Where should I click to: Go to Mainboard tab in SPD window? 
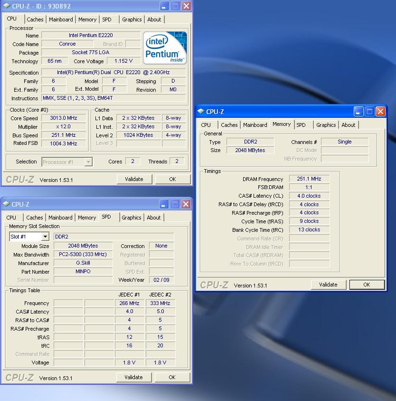pyautogui.click(x=60, y=218)
